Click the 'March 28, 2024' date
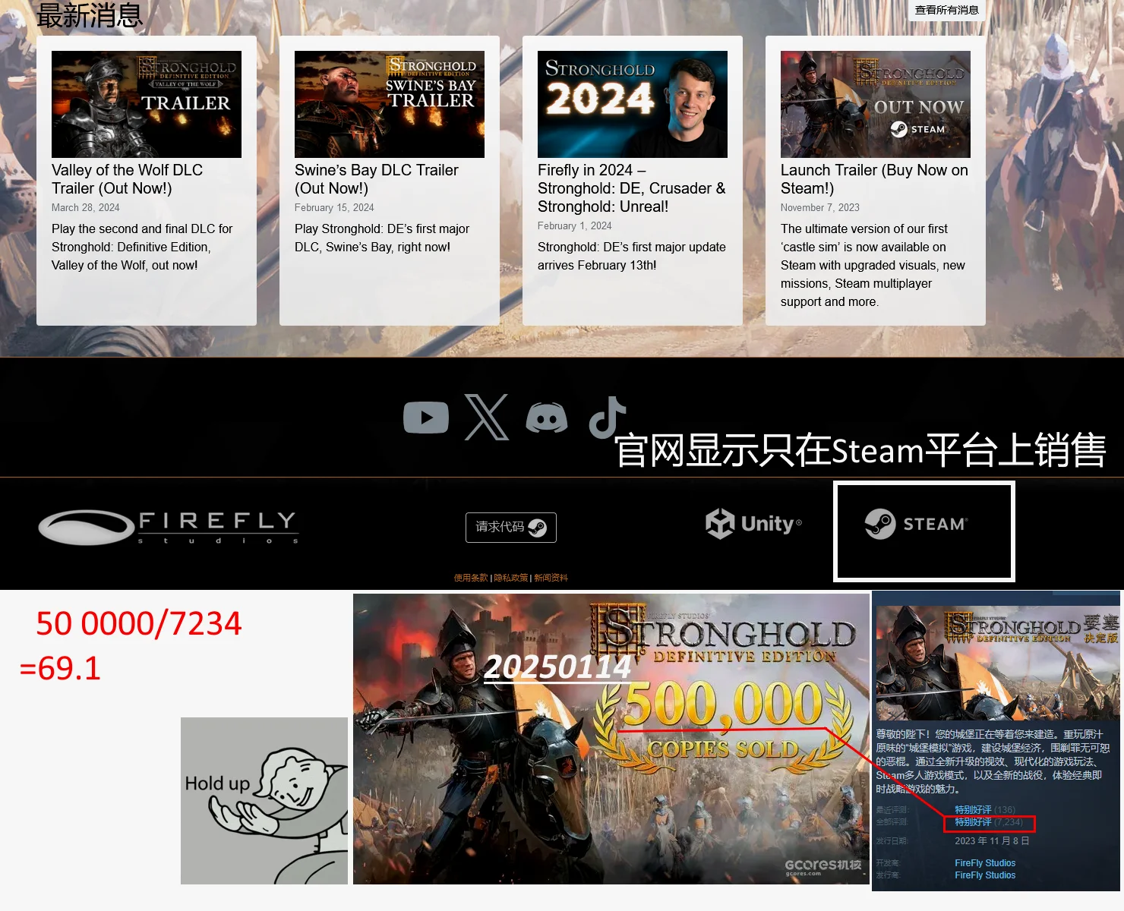 coord(85,207)
